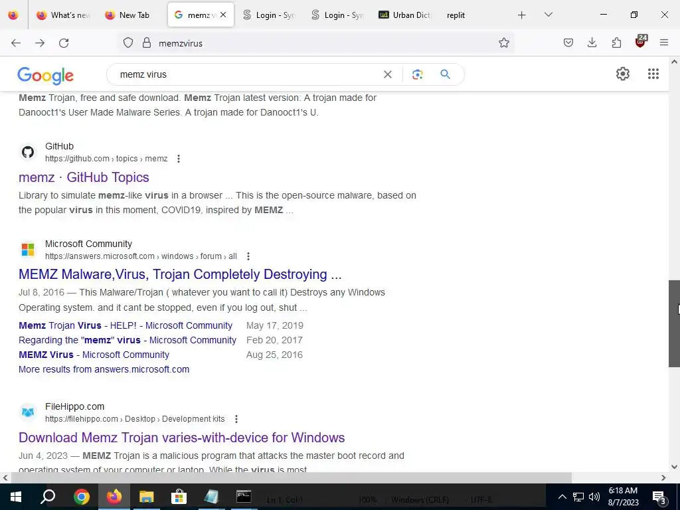
Task: Open the clock showing 6:18 AM
Action: (623, 497)
